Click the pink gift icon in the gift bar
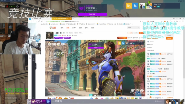 [101, 98]
